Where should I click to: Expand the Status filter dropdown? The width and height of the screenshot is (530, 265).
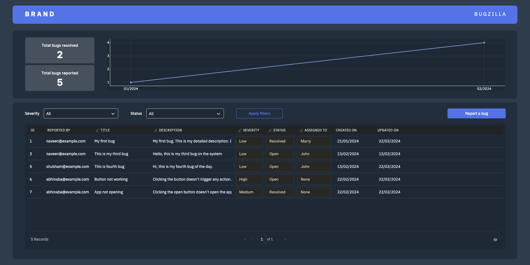point(185,113)
